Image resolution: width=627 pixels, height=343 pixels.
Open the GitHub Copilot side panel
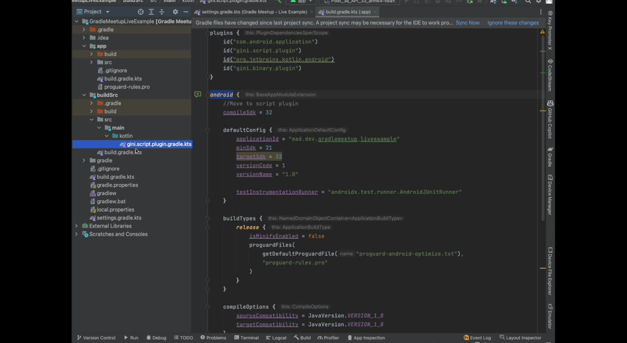tap(550, 120)
